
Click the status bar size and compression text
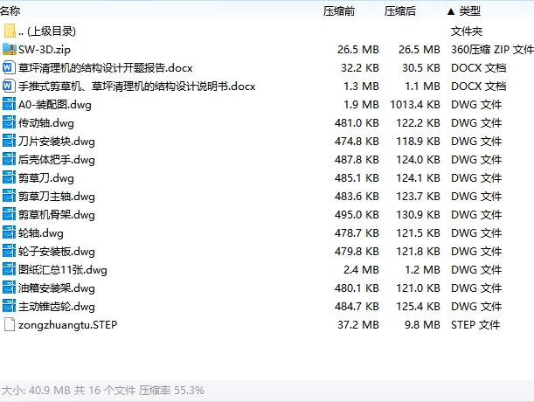coord(103,390)
